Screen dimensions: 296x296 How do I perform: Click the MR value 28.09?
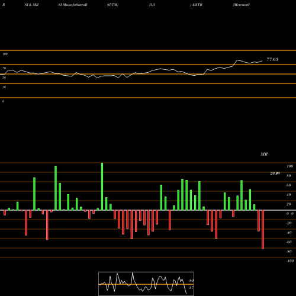(x=275, y=173)
